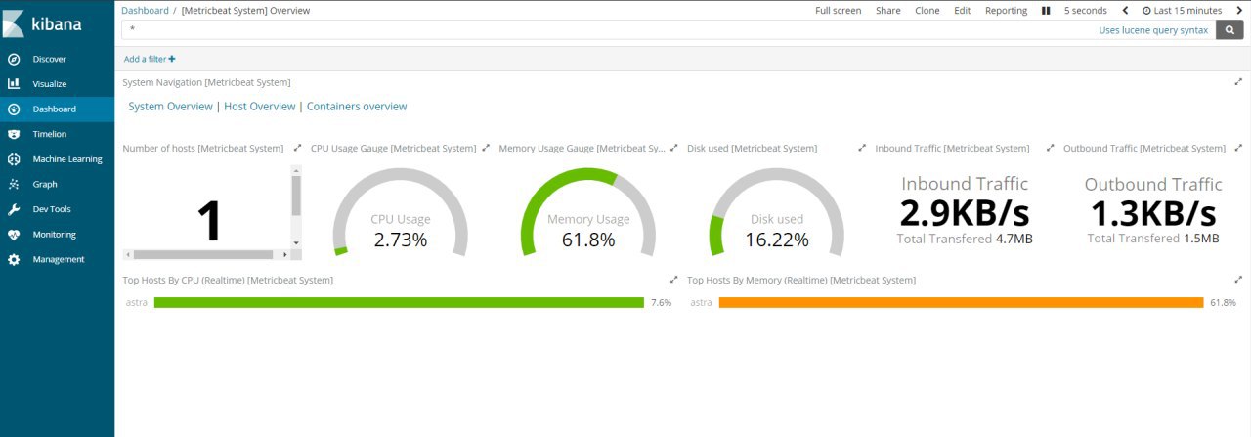Open Discover from the sidebar
Image resolution: width=1251 pixels, height=437 pixels.
pos(57,59)
